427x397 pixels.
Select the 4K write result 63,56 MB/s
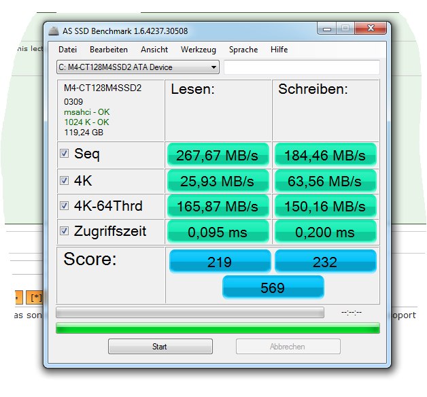tap(326, 181)
